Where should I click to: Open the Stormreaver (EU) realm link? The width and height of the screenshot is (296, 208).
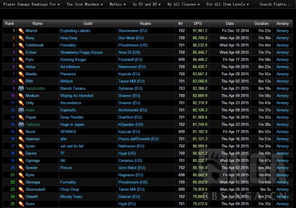133,31
